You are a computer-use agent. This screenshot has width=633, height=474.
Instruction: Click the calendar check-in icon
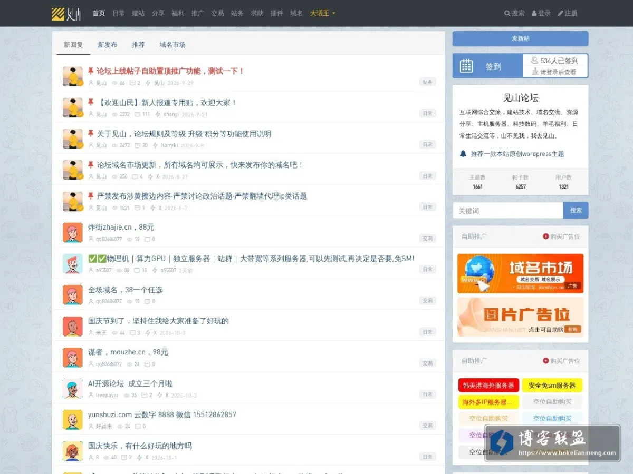[x=466, y=66]
